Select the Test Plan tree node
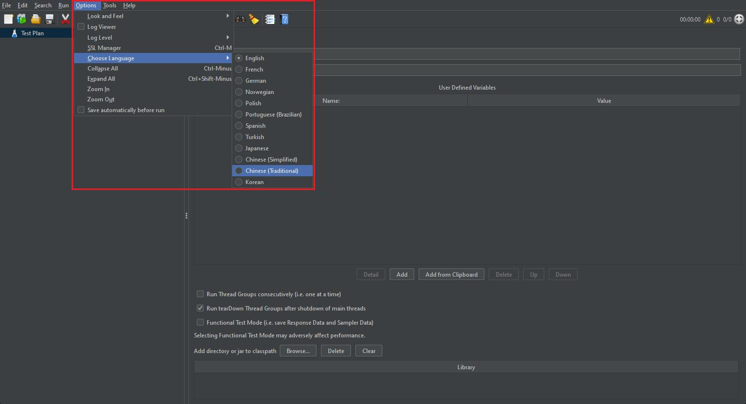Screen dimensions: 746x404 (32, 33)
